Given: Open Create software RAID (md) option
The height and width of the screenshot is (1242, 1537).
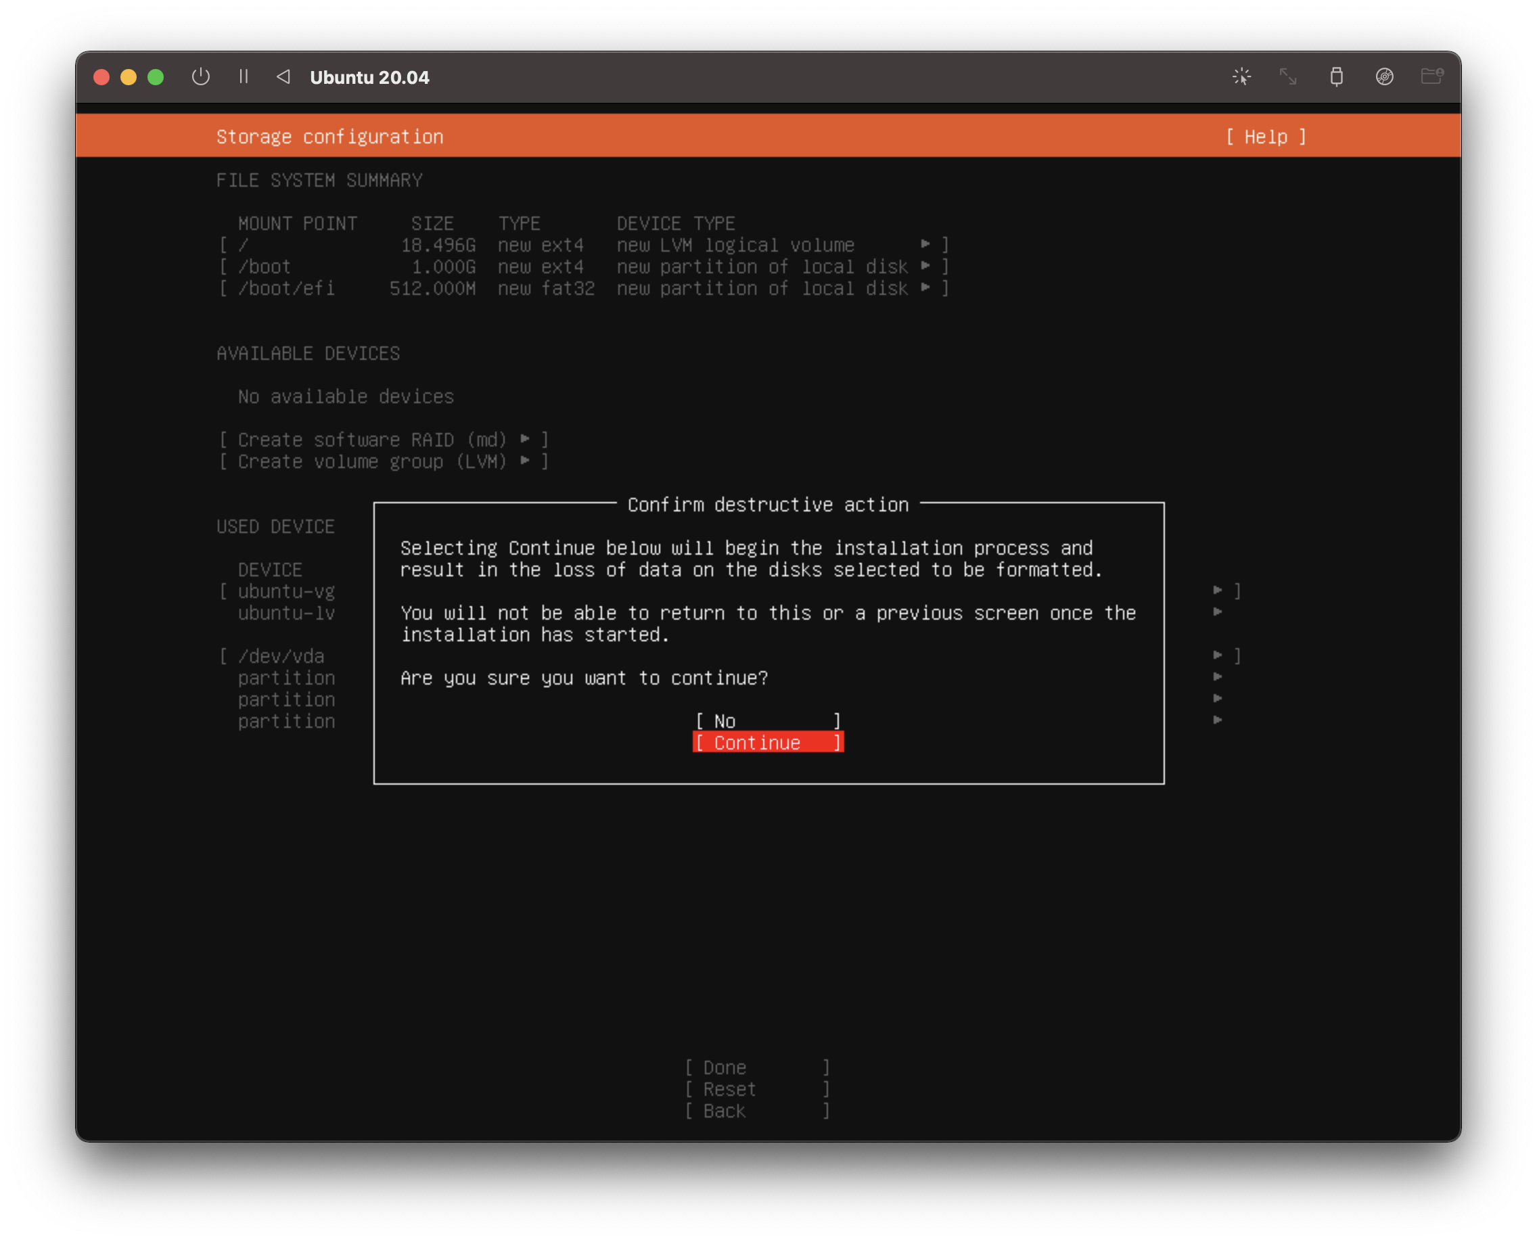Looking at the screenshot, I should 384,440.
